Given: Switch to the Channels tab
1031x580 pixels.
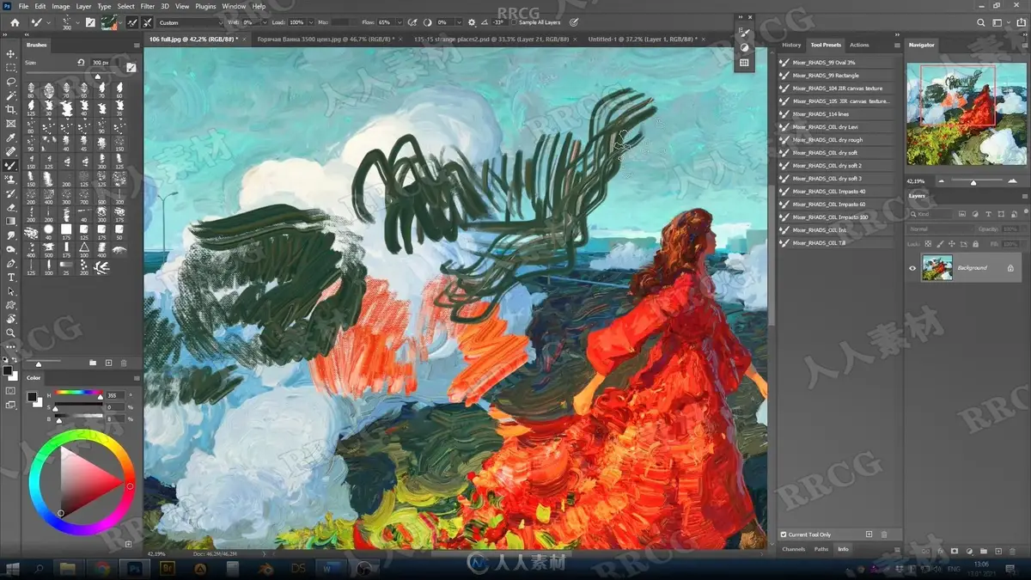Looking at the screenshot, I should (794, 549).
